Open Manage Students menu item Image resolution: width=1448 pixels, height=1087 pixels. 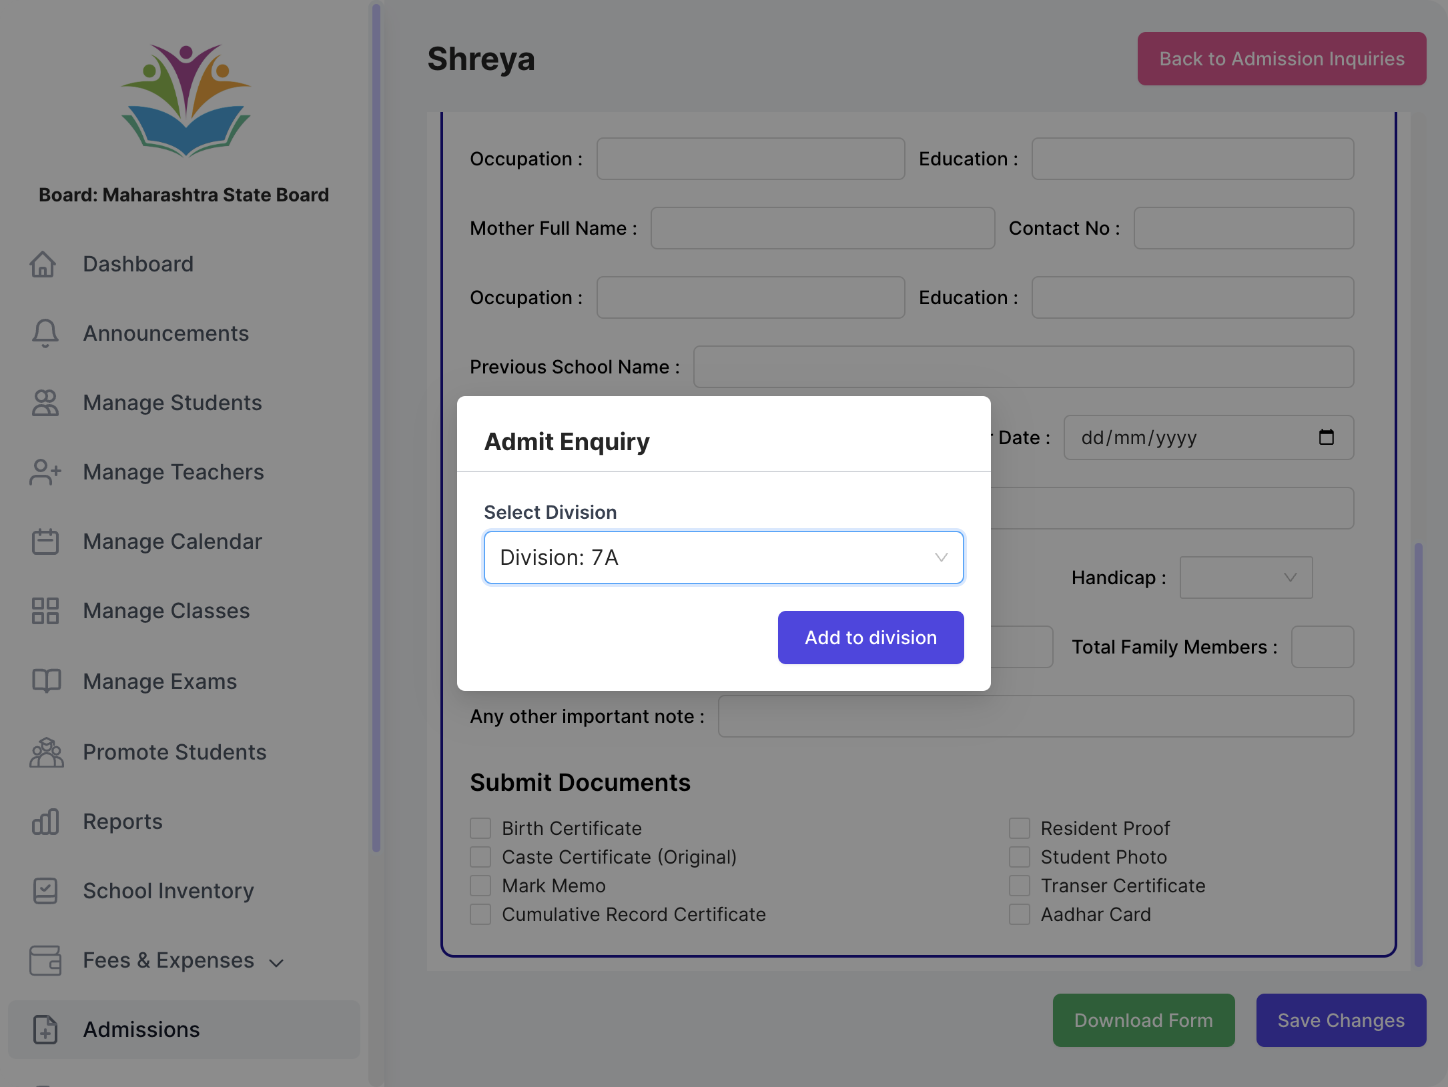tap(184, 403)
